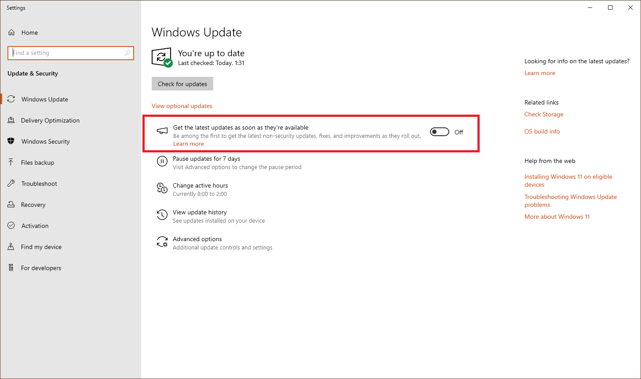
Task: Toggle Get the latest updates switch on
Action: [x=440, y=132]
